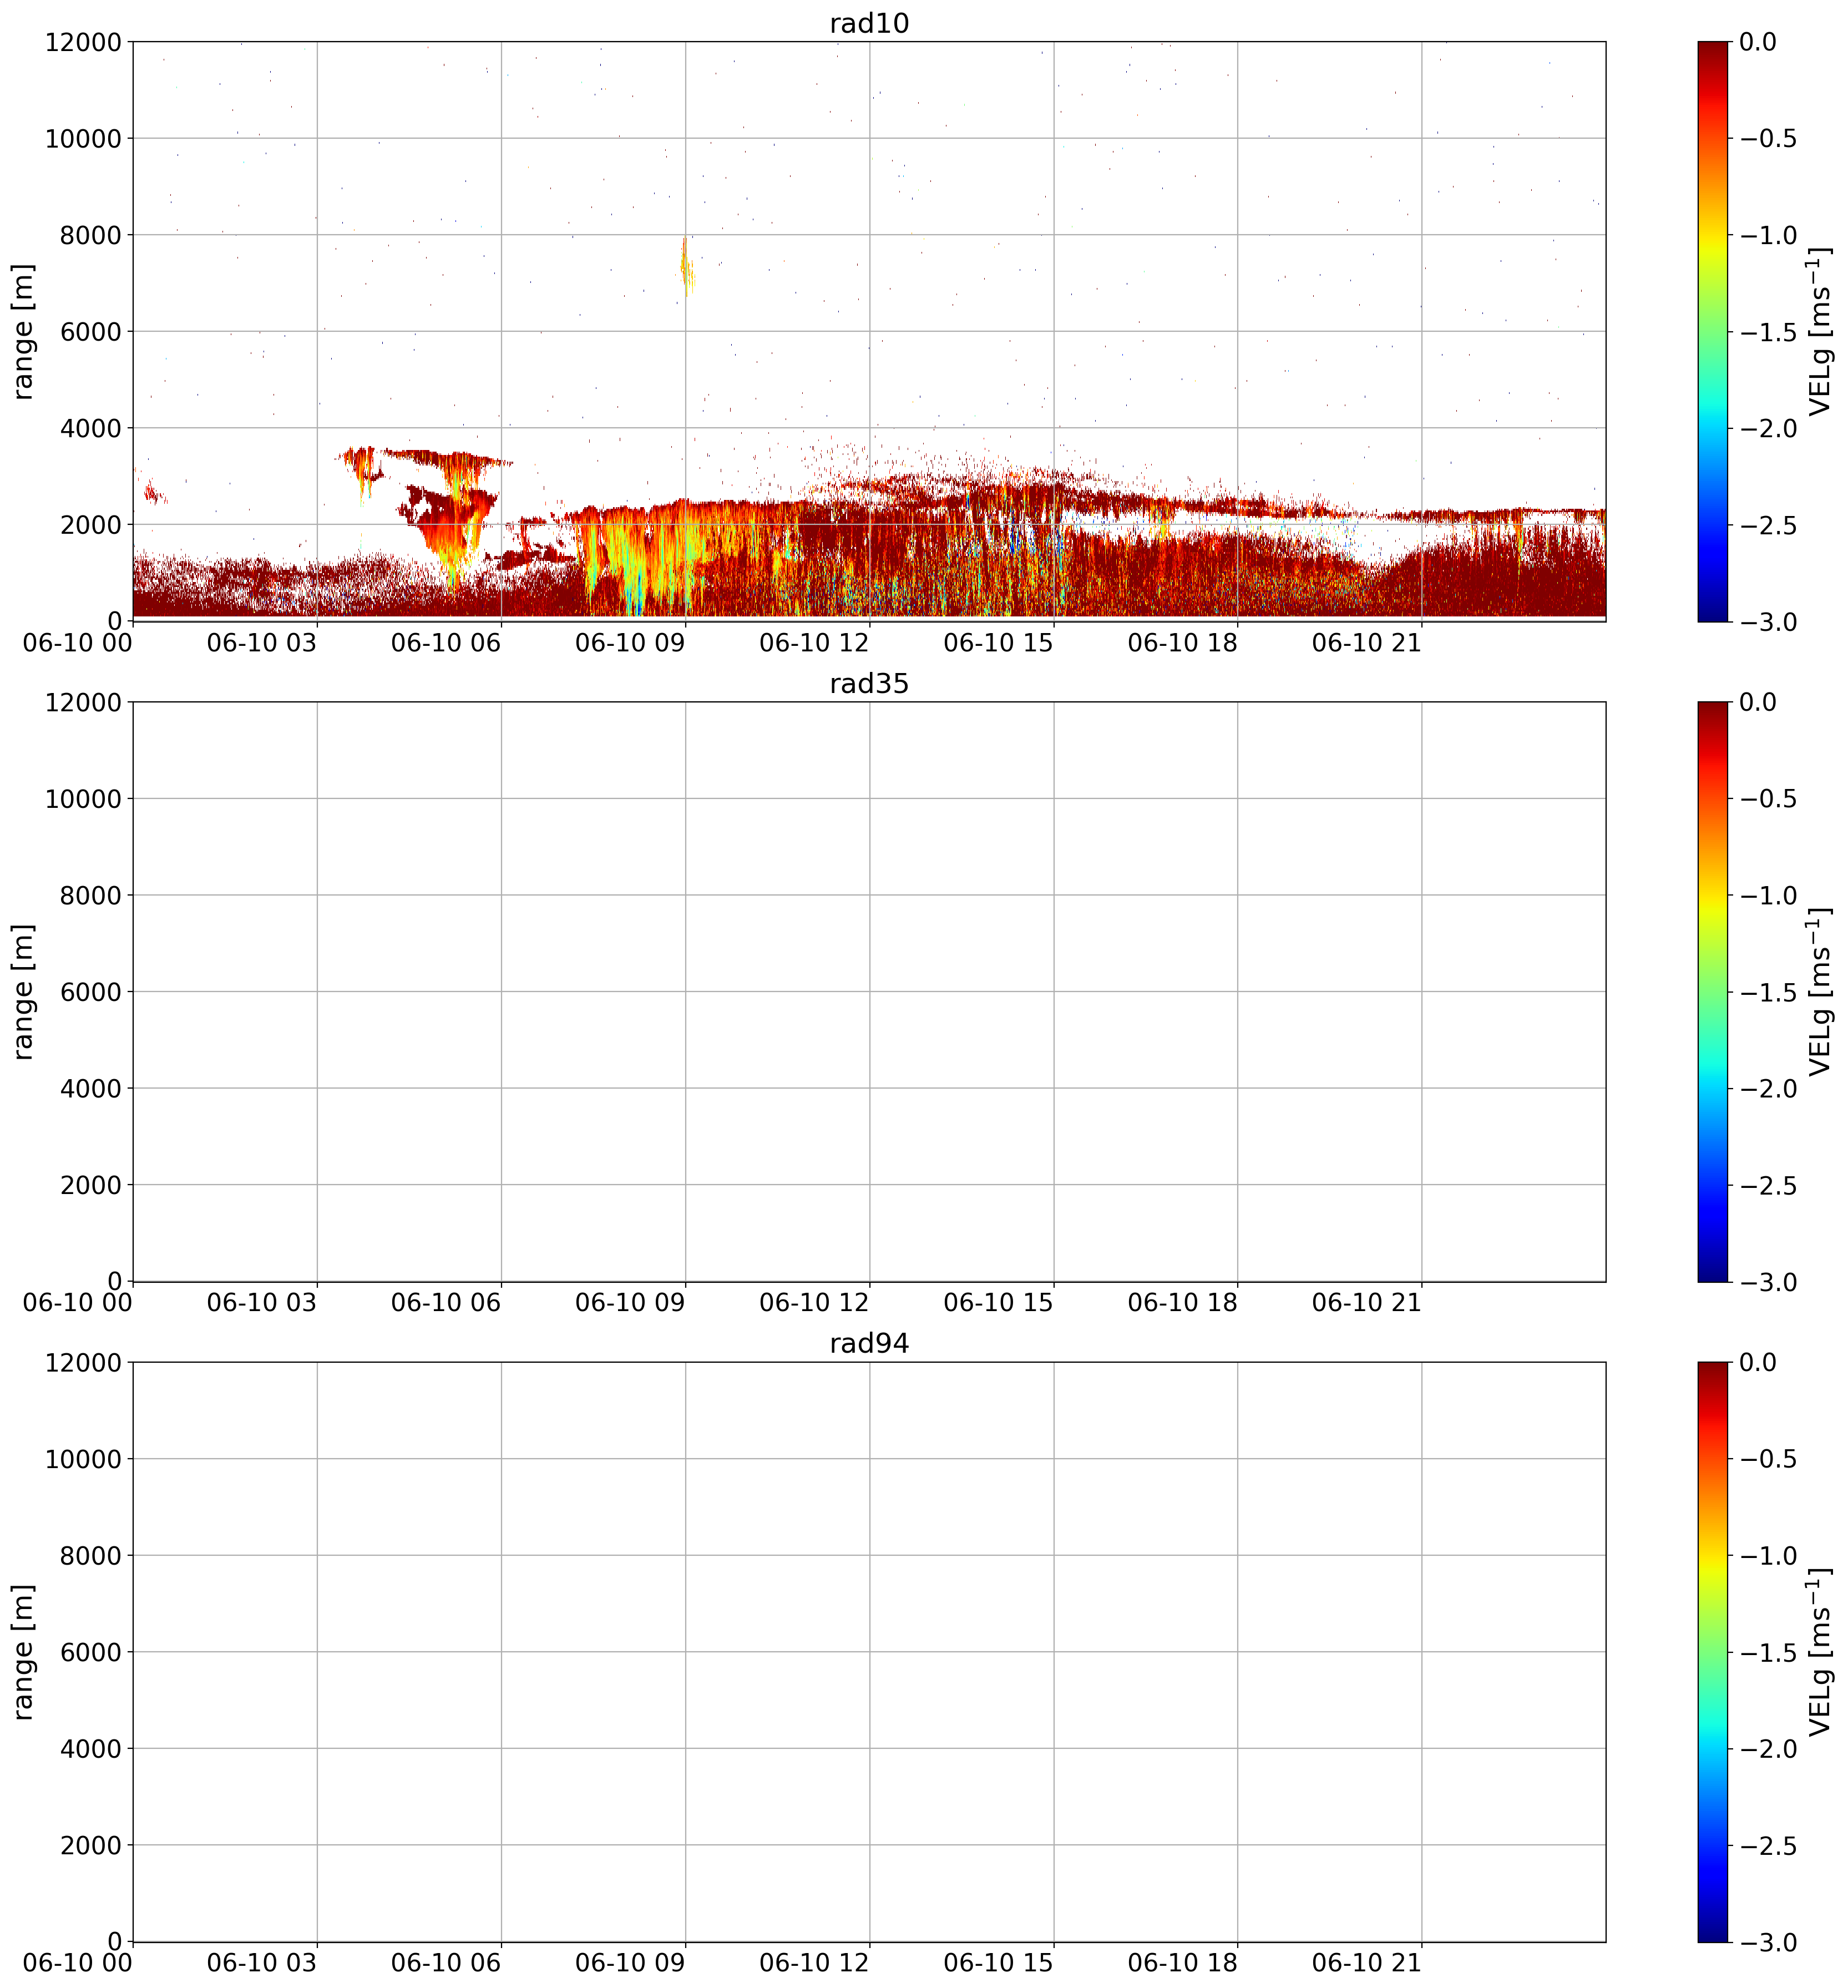Screen dimensions: 1848x1988
Task: Click the rad10 plot title
Action: 869,24
